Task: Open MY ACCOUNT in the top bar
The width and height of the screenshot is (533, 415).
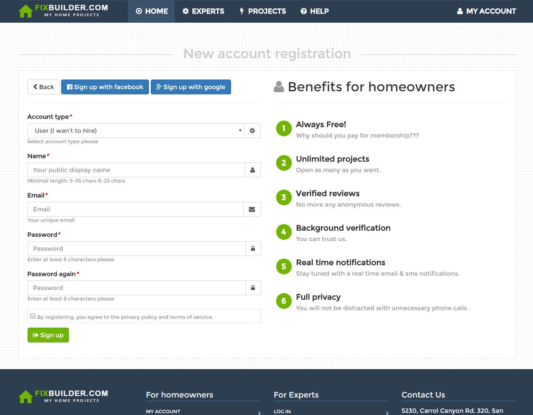Action: tap(486, 11)
